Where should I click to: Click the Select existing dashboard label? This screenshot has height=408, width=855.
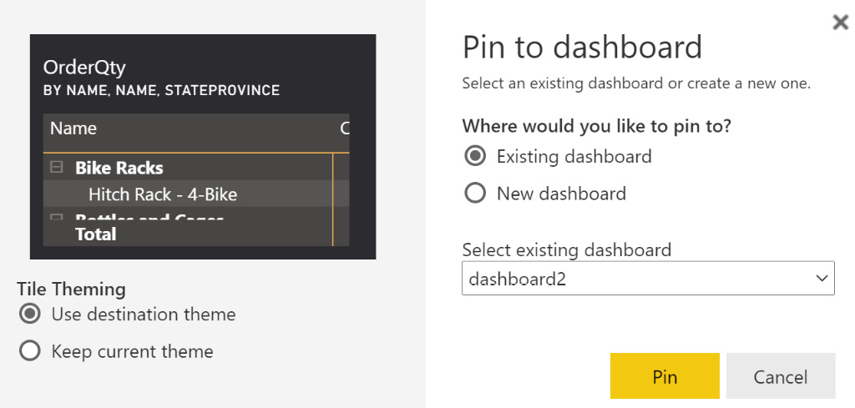tap(566, 249)
